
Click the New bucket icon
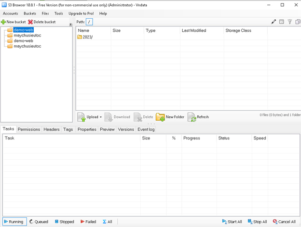[x=3, y=22]
